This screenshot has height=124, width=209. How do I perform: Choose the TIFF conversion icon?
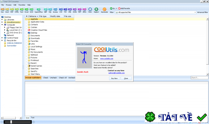click(x=80, y=10)
